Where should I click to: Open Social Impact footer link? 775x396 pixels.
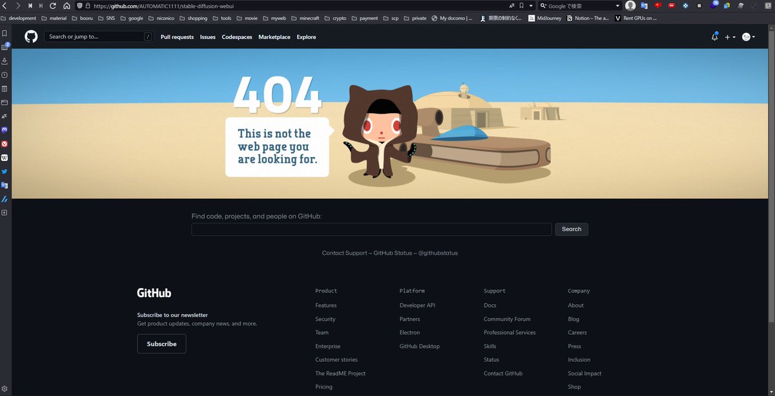tap(584, 373)
